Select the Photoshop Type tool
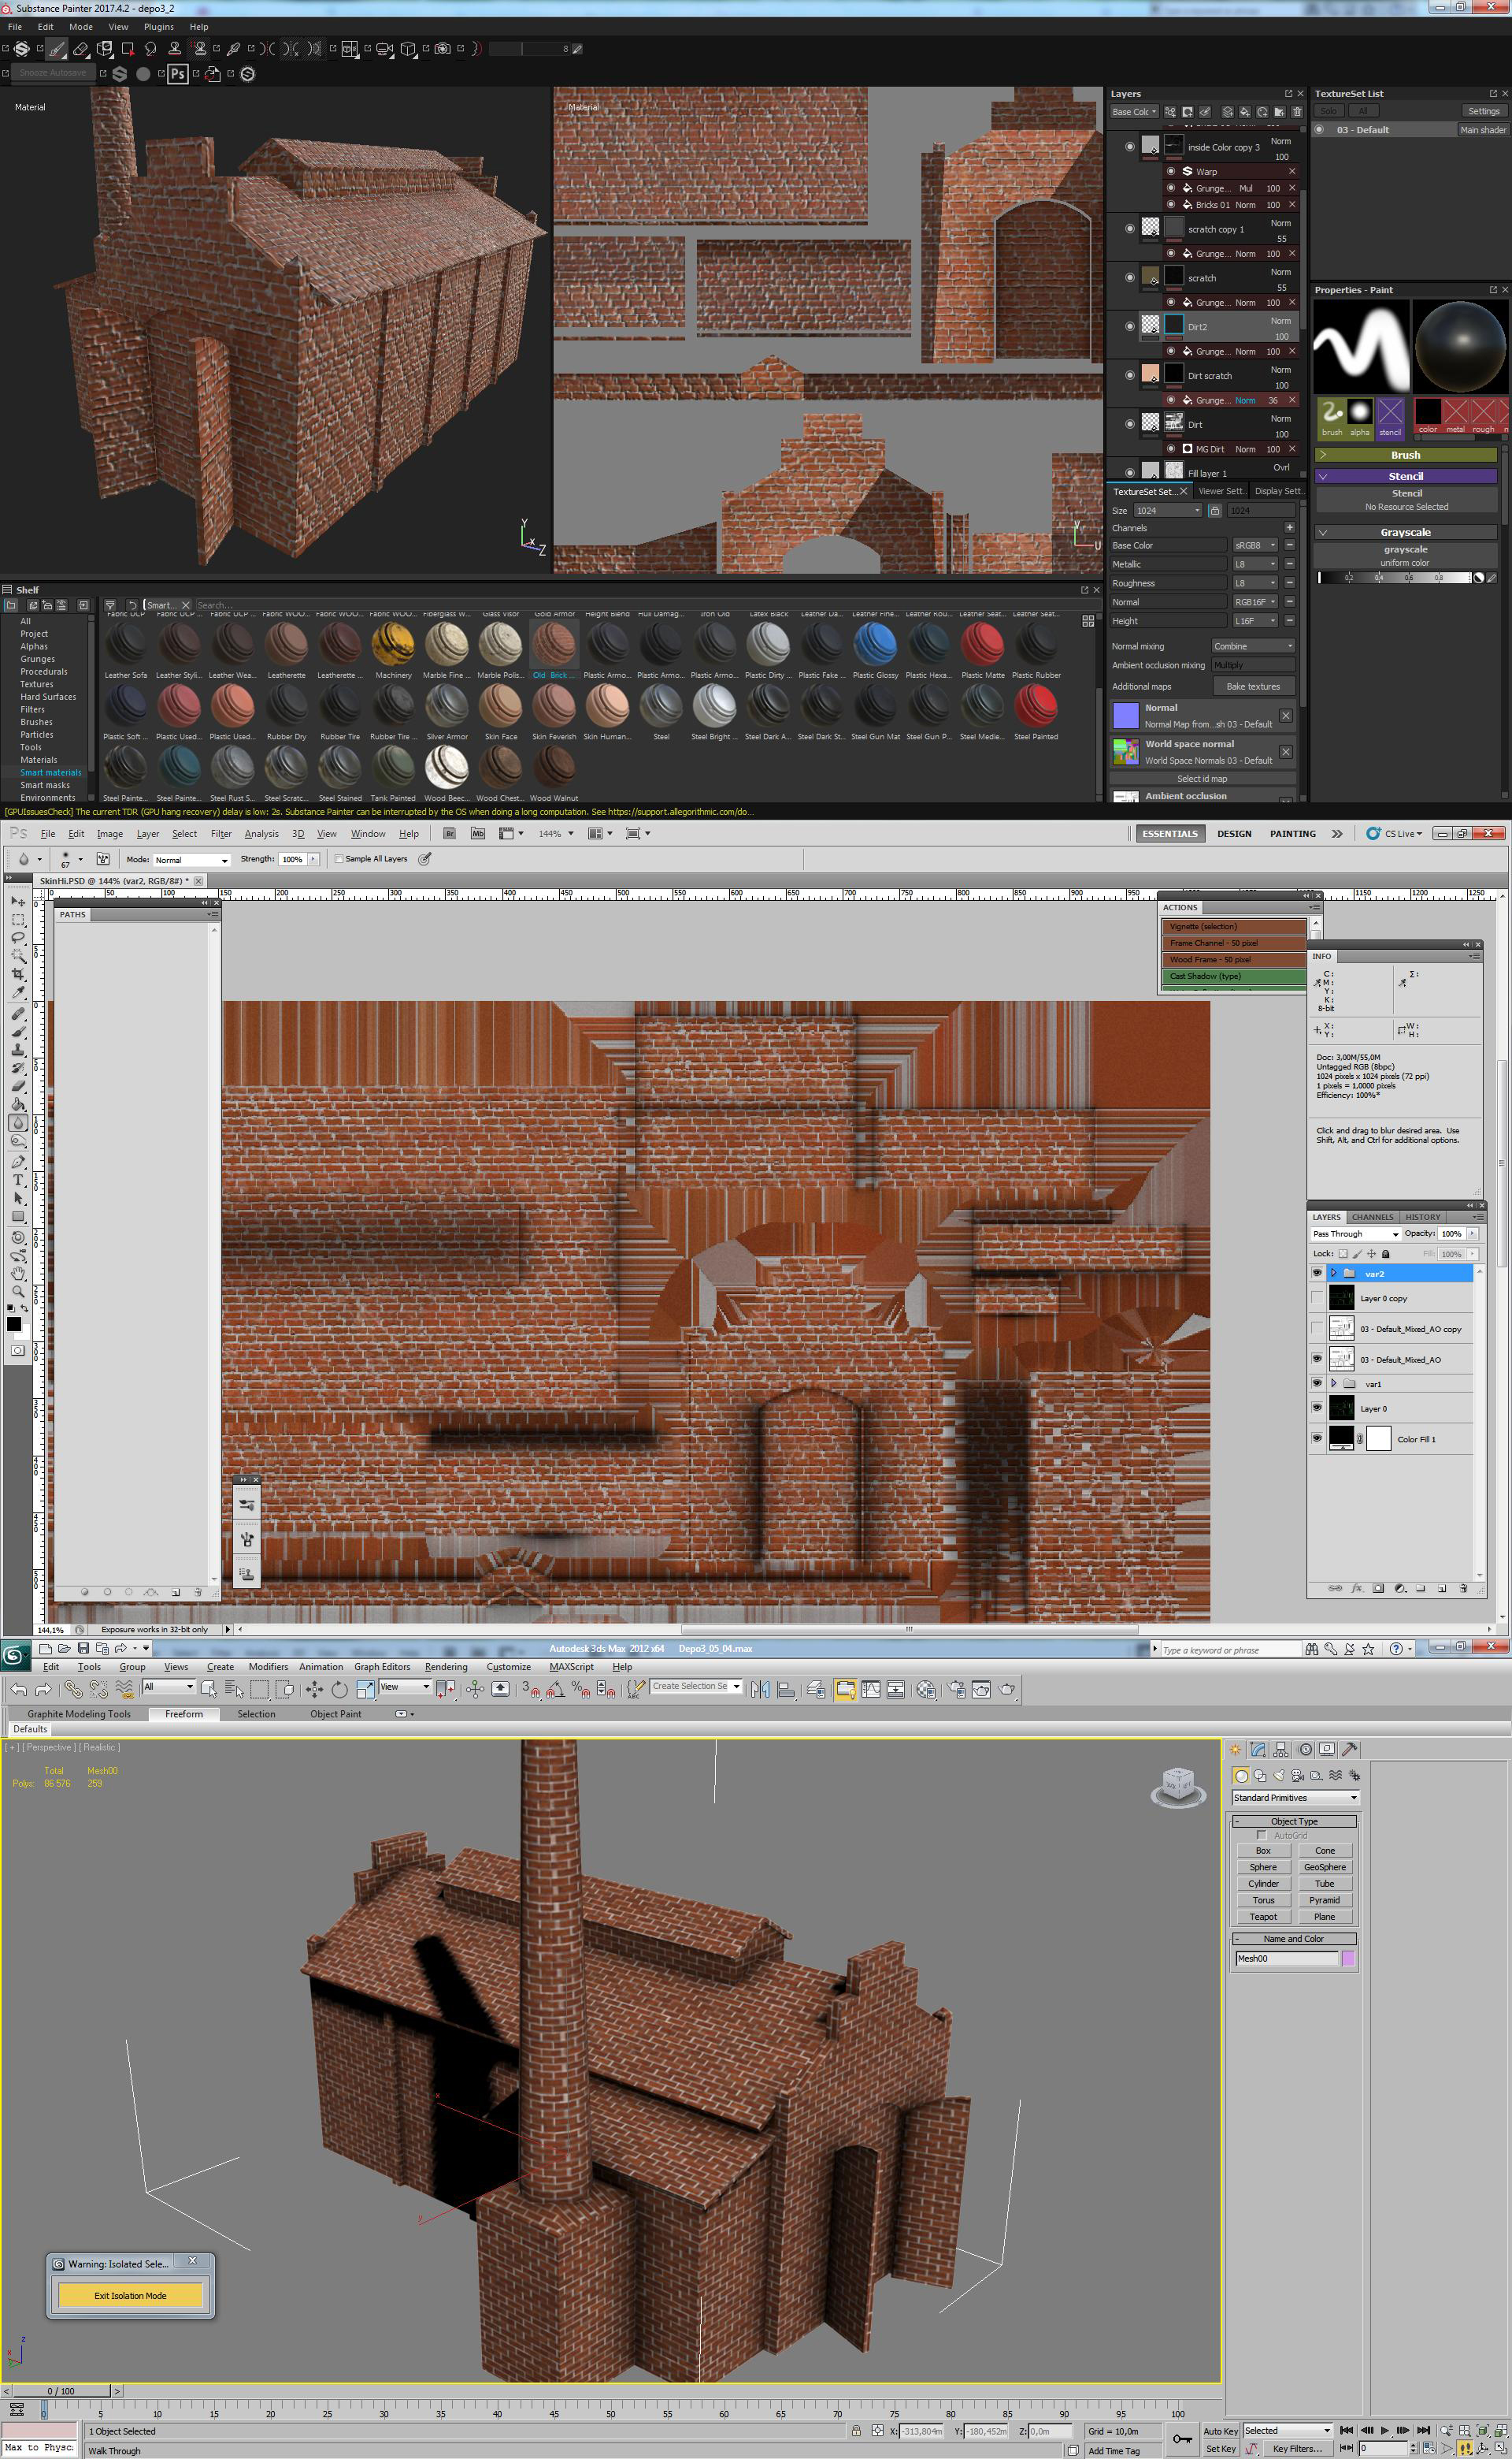 pos(18,1180)
